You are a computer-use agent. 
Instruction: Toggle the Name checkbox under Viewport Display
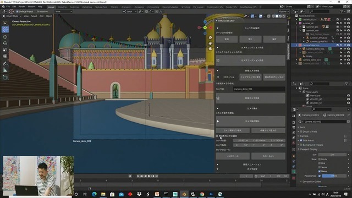[x=320, y=171]
